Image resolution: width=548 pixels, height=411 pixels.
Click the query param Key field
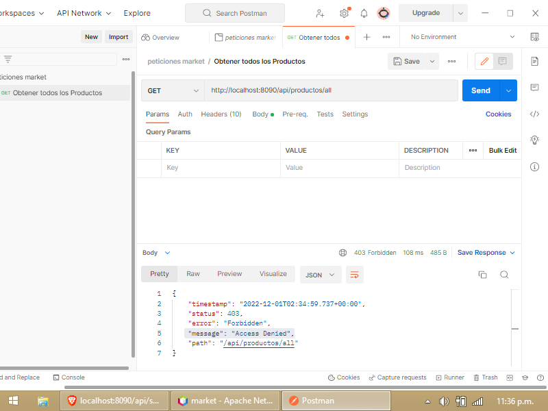(x=221, y=168)
